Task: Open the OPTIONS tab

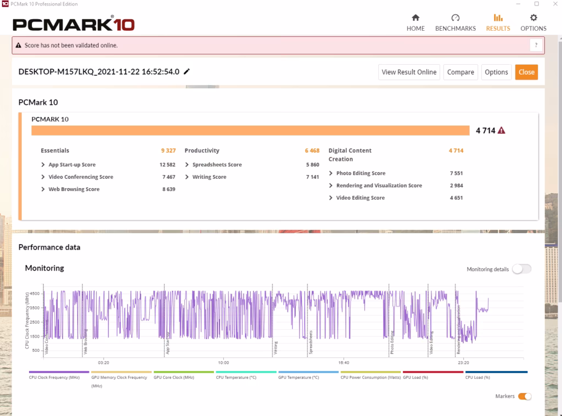Action: 533,23
